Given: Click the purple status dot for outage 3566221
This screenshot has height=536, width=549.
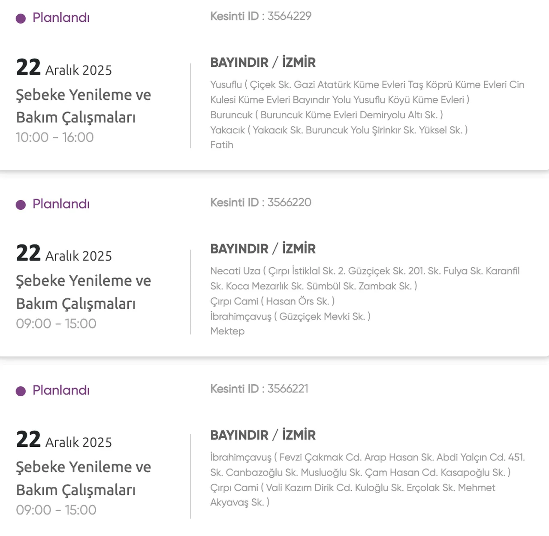Looking at the screenshot, I should click(21, 391).
